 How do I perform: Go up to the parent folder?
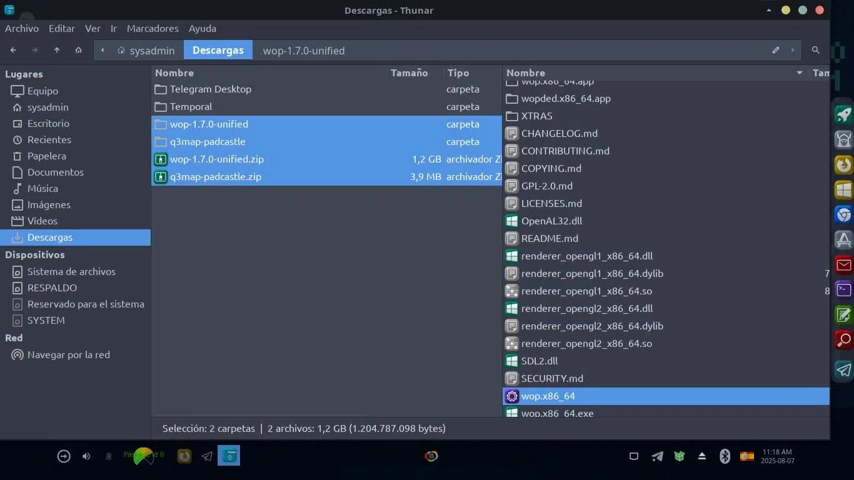click(57, 50)
